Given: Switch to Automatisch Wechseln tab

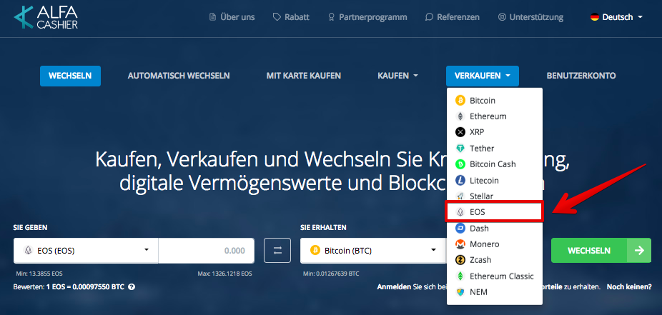Looking at the screenshot, I should [179, 76].
